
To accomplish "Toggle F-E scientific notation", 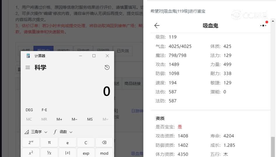I will [44, 110].
